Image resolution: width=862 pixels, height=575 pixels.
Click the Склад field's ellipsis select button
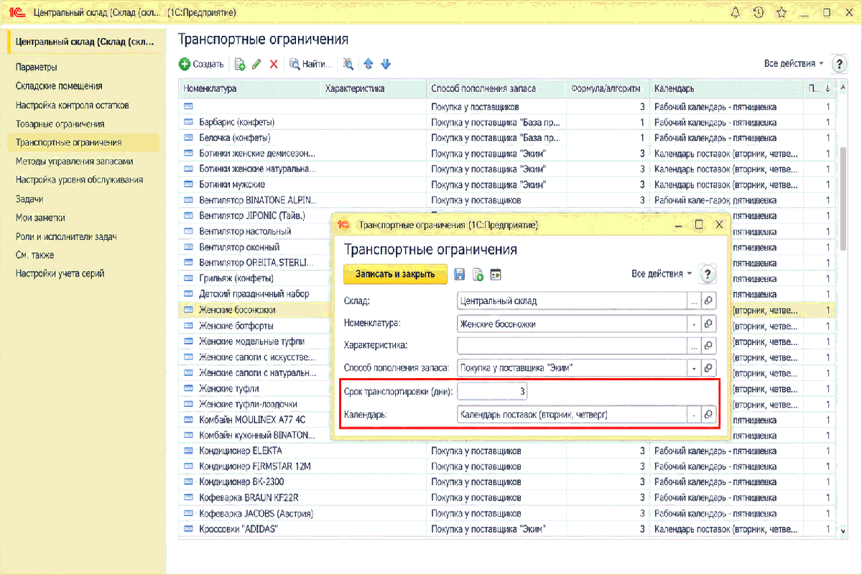point(694,301)
